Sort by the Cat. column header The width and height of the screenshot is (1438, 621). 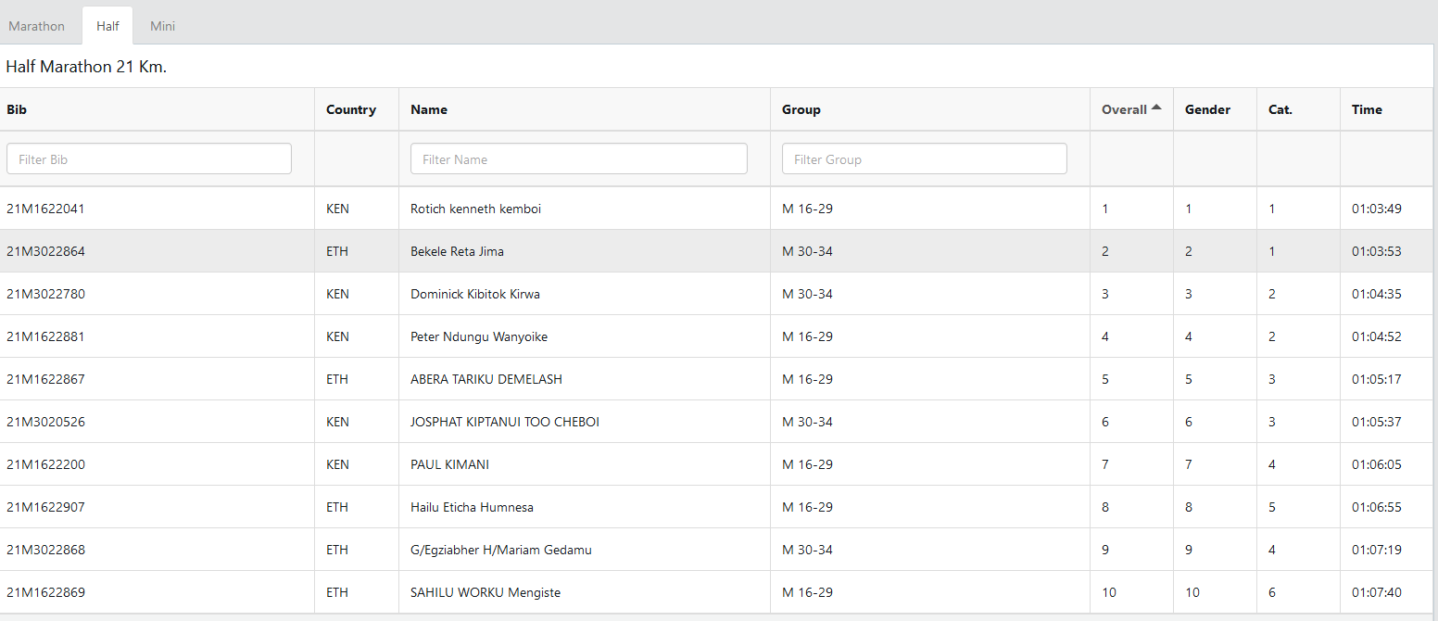point(1280,109)
